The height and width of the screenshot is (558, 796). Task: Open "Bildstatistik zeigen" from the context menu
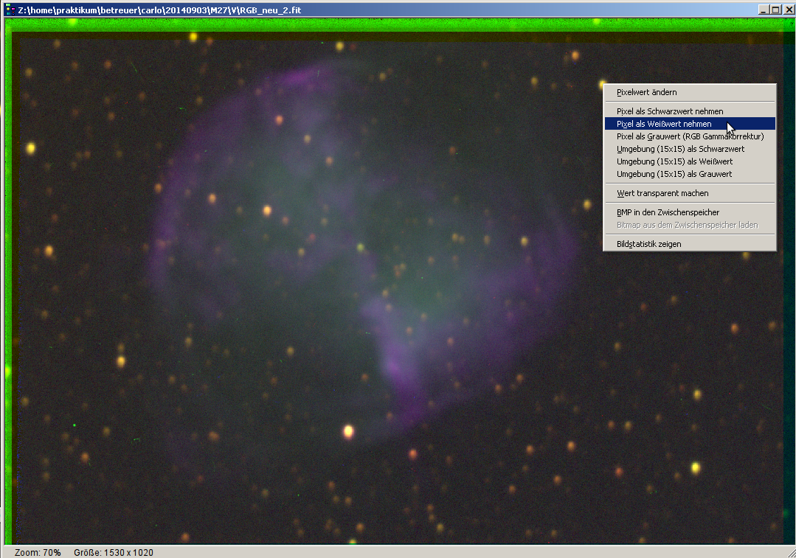(x=648, y=244)
